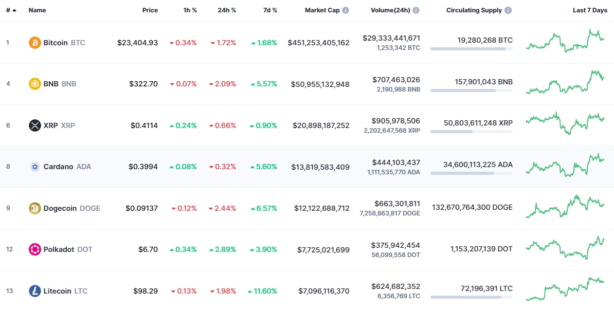Sort table by Name column

(37, 11)
